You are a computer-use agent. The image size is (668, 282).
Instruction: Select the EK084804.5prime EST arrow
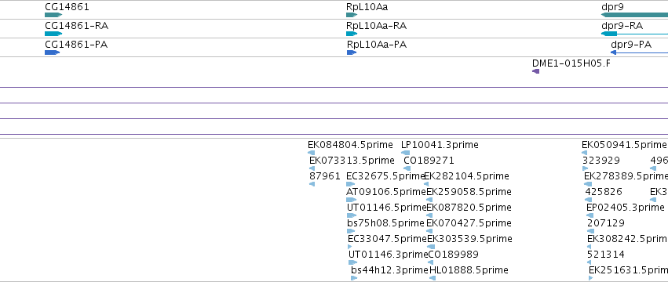[311, 153]
